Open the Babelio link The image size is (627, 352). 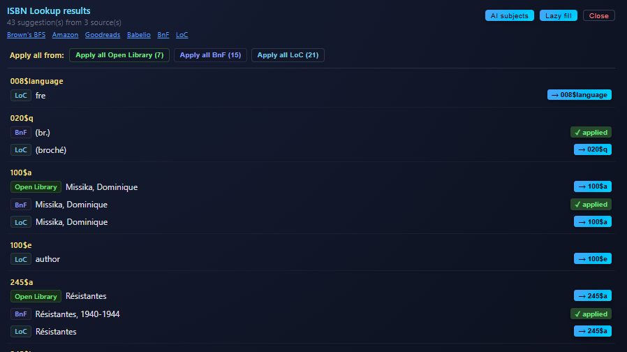click(x=139, y=35)
